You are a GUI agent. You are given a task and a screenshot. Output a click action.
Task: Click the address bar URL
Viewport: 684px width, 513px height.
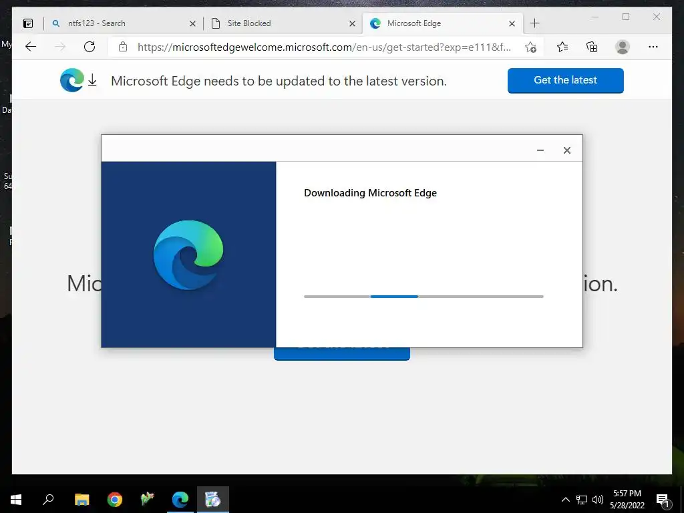[324, 47]
